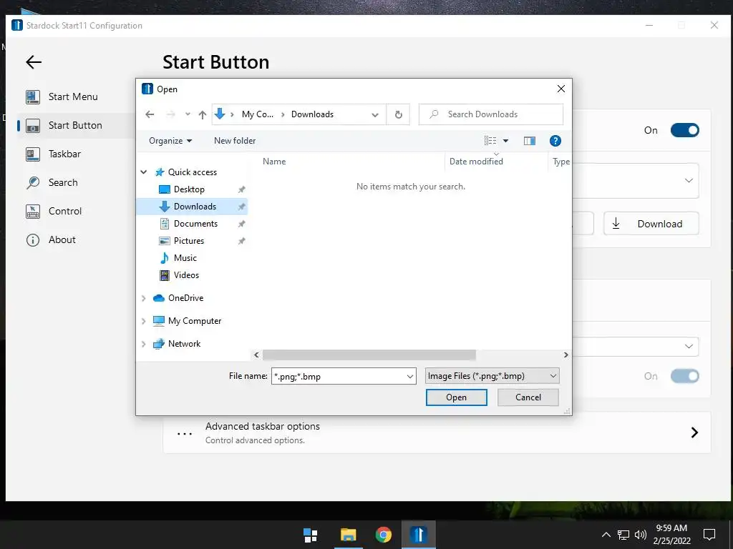Screen dimensions: 733x549
Task: Click the Search Downloads field
Action: [491, 114]
